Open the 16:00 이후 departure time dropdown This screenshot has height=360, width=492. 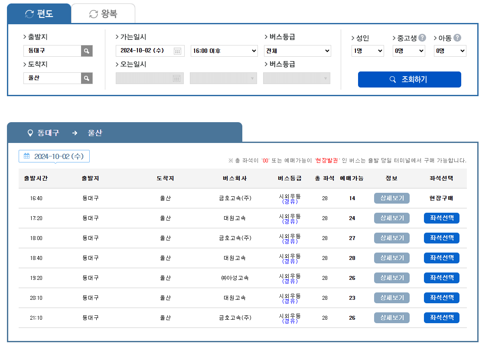(225, 51)
